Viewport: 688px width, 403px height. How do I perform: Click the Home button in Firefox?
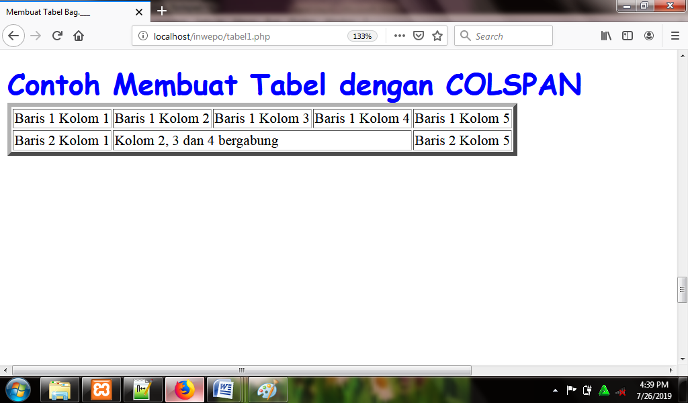[79, 36]
